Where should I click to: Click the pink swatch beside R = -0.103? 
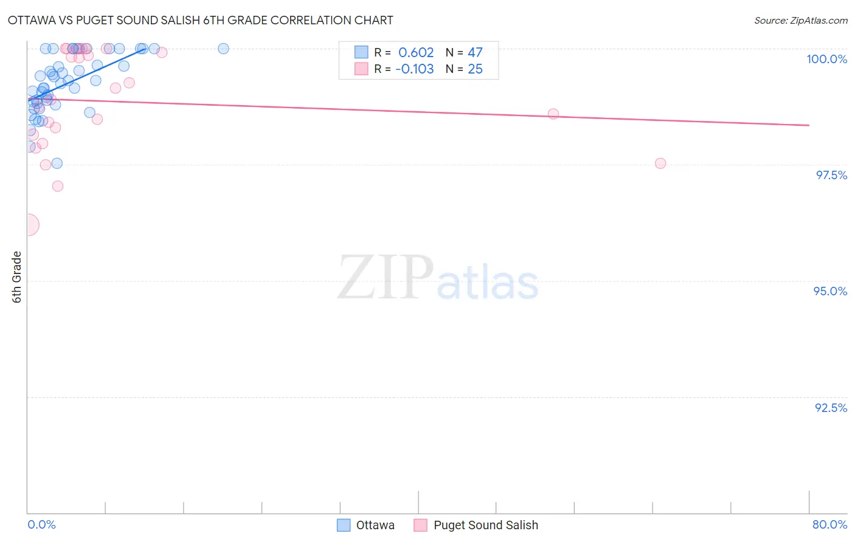click(361, 69)
